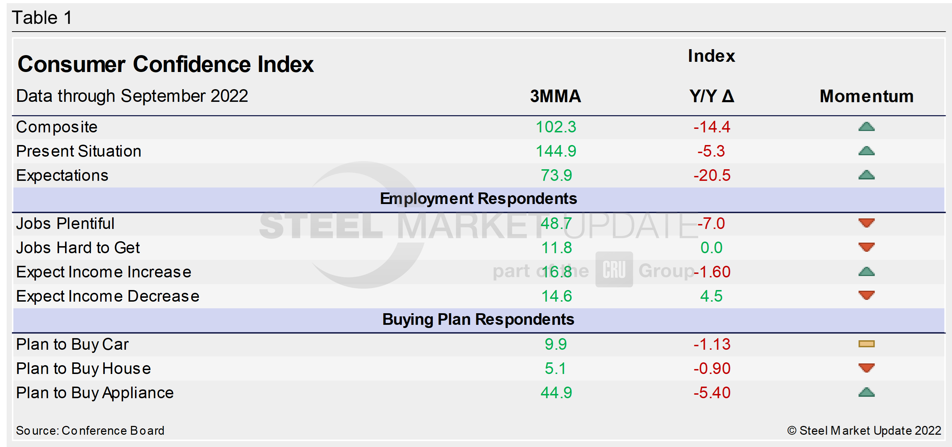Viewport: 952px width, 447px height.
Task: Click the Momentum column header
Action: coord(866,96)
